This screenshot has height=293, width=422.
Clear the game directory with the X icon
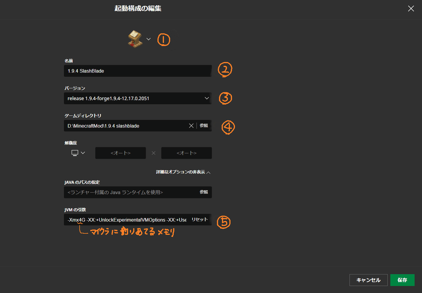click(191, 126)
